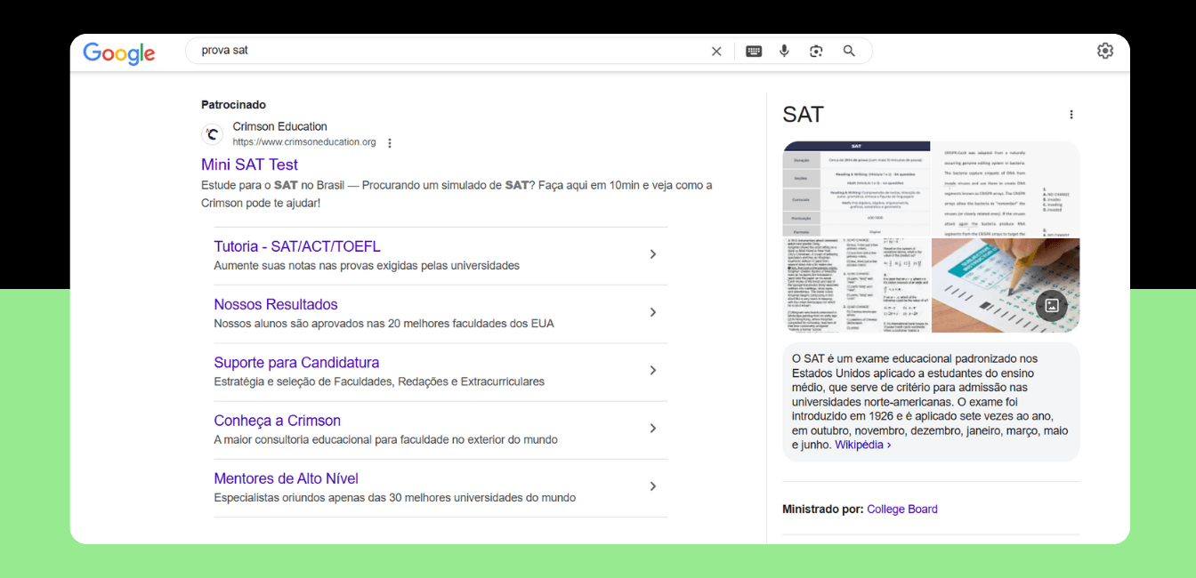This screenshot has height=578, width=1196.
Task: Open the Mini SAT Test ad link
Action: [x=249, y=165]
